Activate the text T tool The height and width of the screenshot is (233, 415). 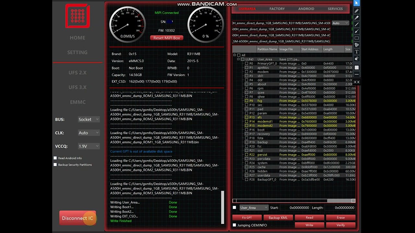pos(357,51)
